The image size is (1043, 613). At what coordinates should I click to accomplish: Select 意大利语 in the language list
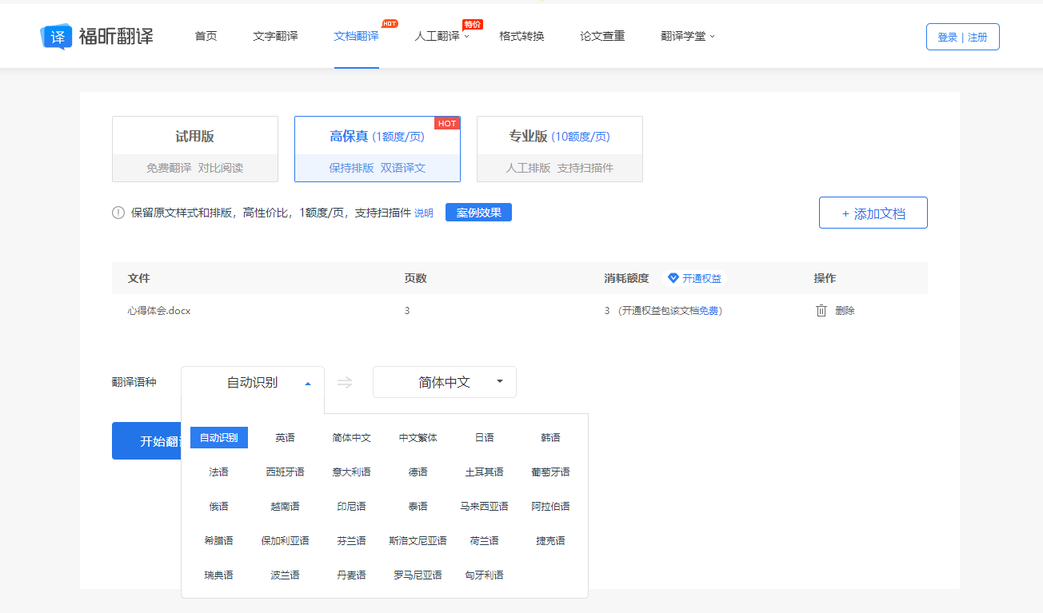(x=352, y=472)
